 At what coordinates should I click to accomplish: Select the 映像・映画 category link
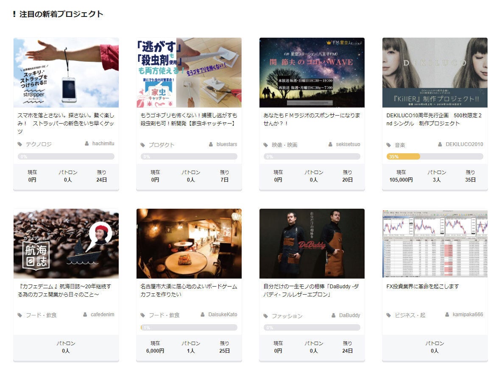284,145
